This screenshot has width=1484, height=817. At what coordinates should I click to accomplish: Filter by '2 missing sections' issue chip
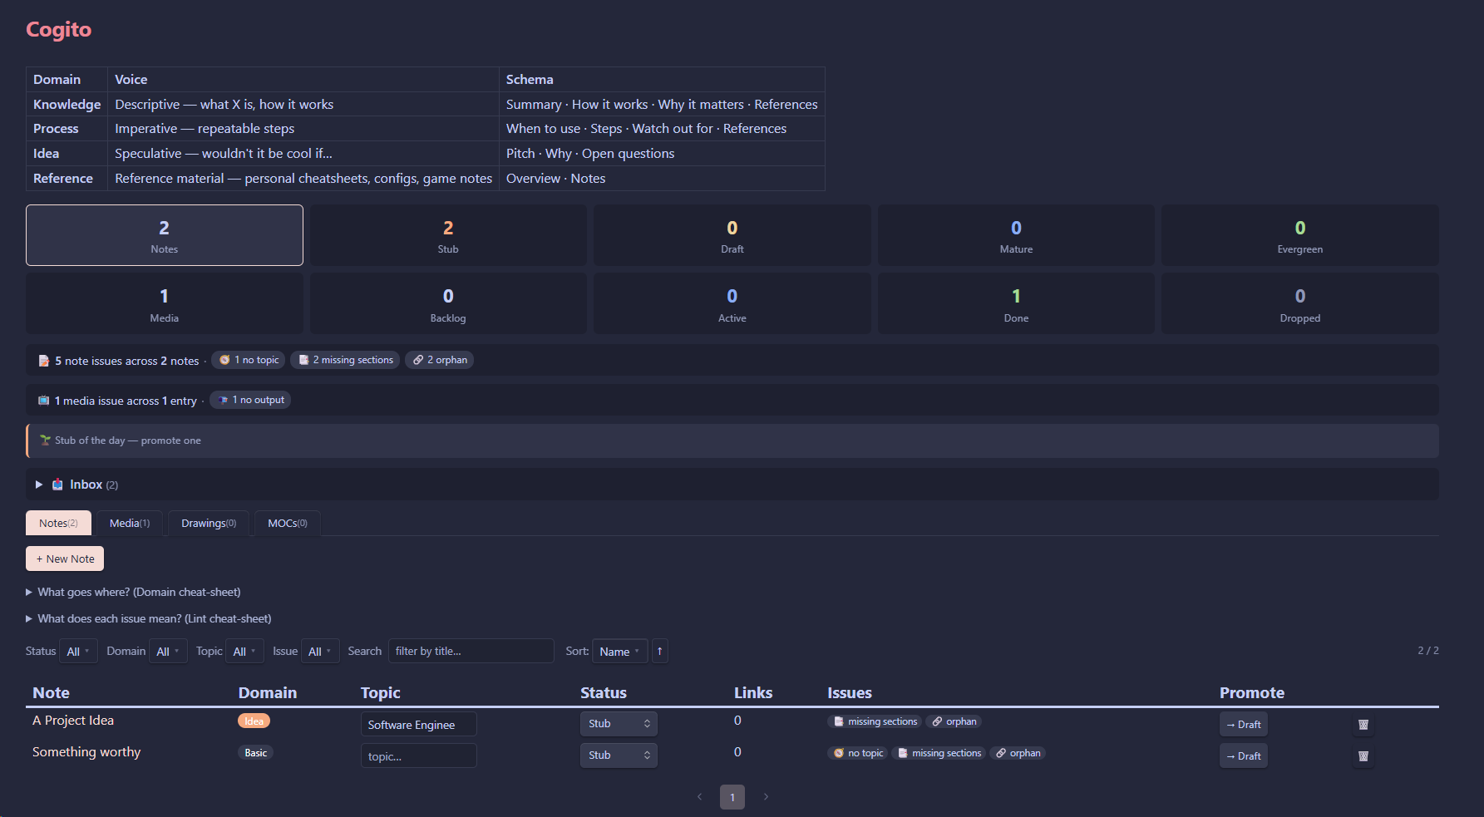pos(345,360)
